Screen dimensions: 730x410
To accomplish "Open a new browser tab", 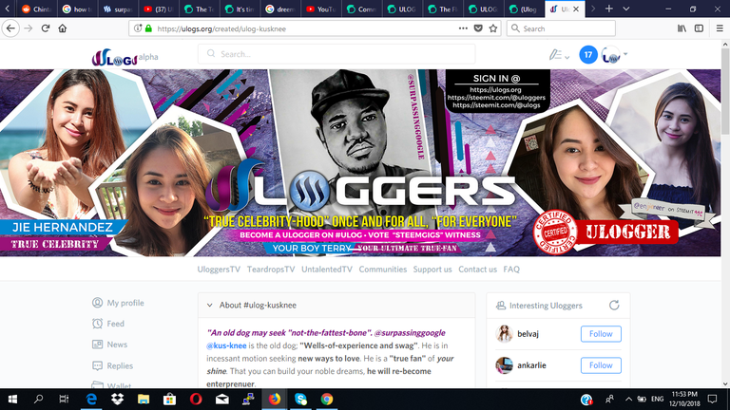I will pyautogui.click(x=609, y=9).
